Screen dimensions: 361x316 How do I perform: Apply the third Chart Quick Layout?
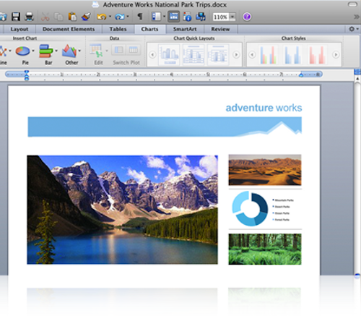point(218,55)
